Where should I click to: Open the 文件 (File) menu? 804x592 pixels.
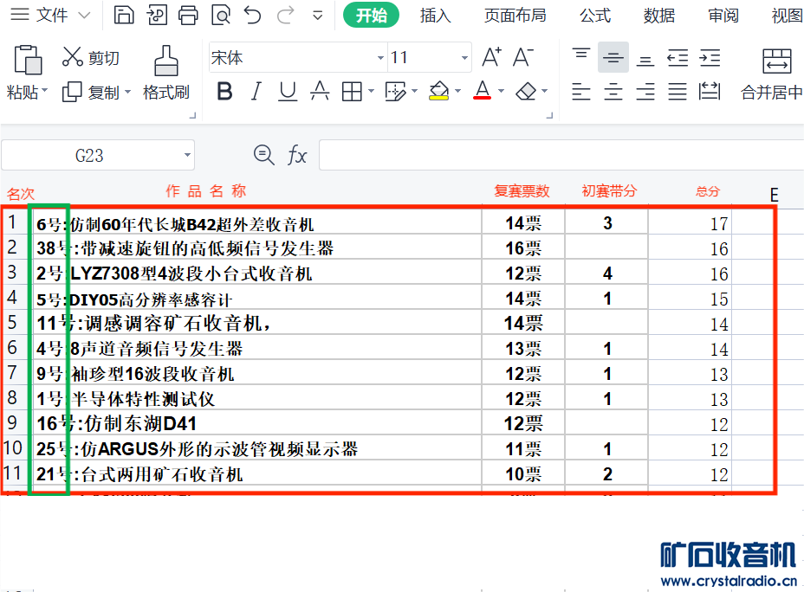pyautogui.click(x=50, y=16)
